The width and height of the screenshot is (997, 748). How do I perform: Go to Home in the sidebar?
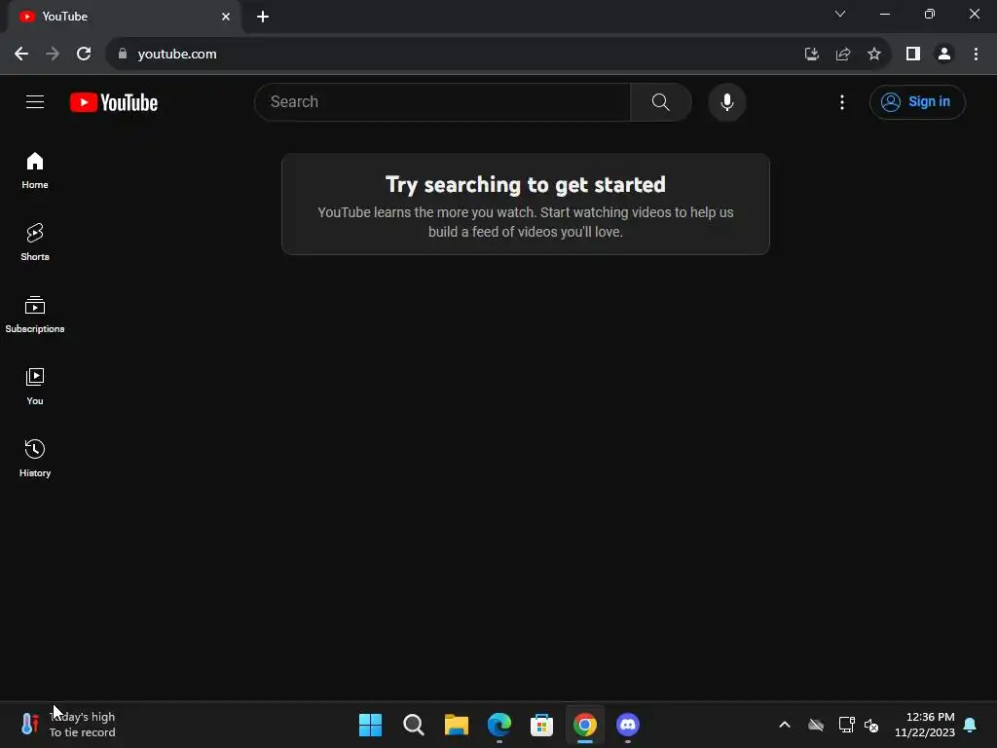click(35, 170)
